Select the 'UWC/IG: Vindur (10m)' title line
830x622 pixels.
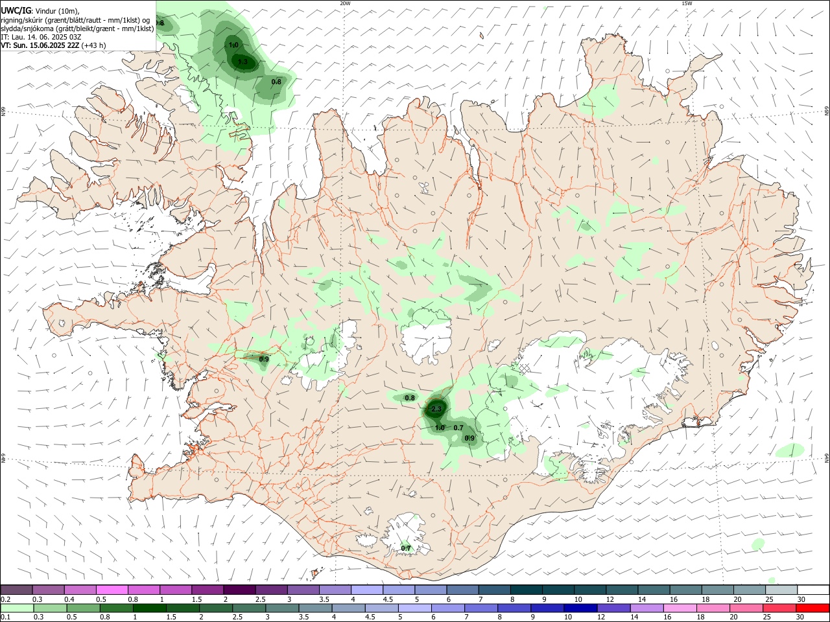point(40,10)
